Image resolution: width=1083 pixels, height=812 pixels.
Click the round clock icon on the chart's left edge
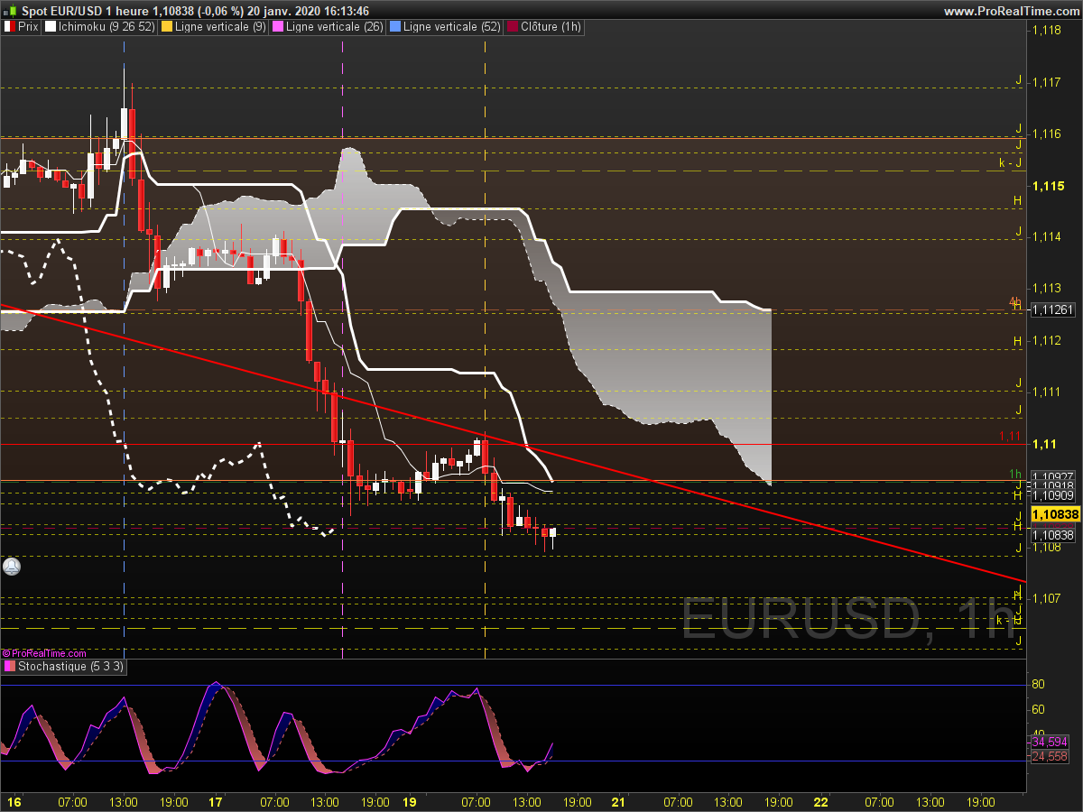[11, 567]
